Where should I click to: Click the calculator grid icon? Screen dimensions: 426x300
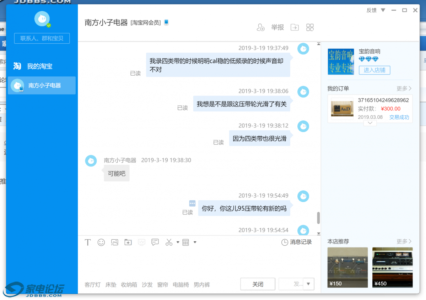(185, 242)
